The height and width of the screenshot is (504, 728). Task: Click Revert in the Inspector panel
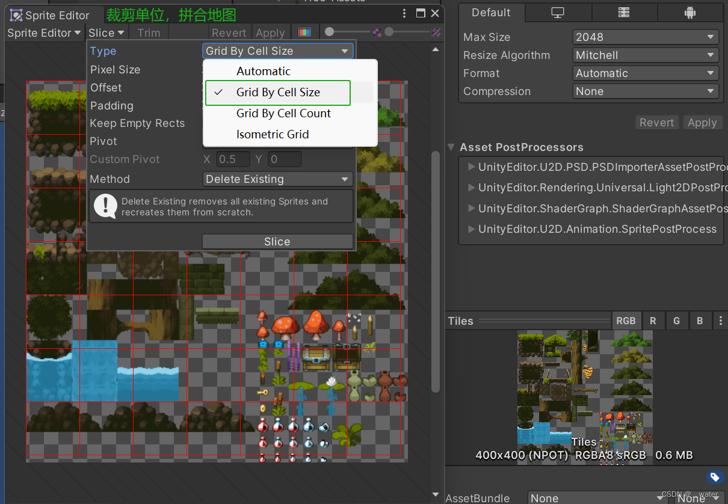coord(656,122)
